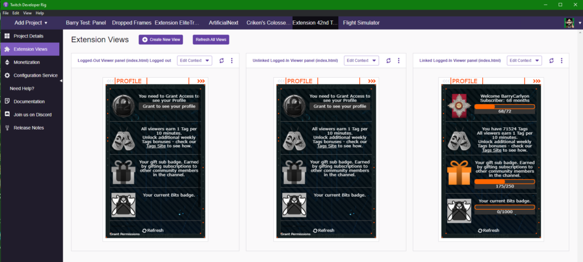Click the Create New View button

click(x=161, y=39)
